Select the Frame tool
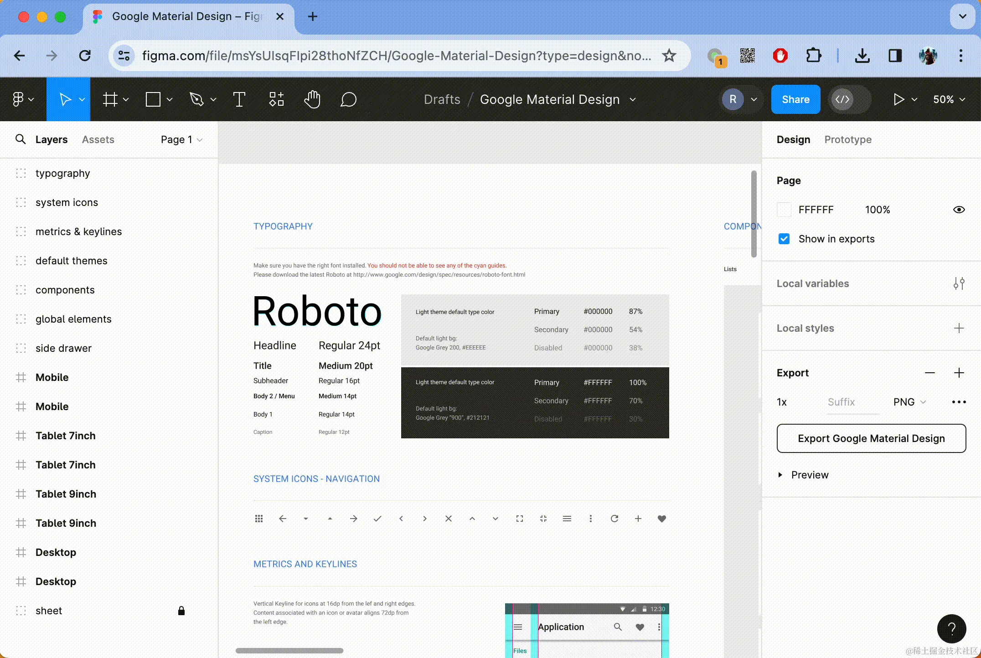The height and width of the screenshot is (658, 981). point(110,99)
